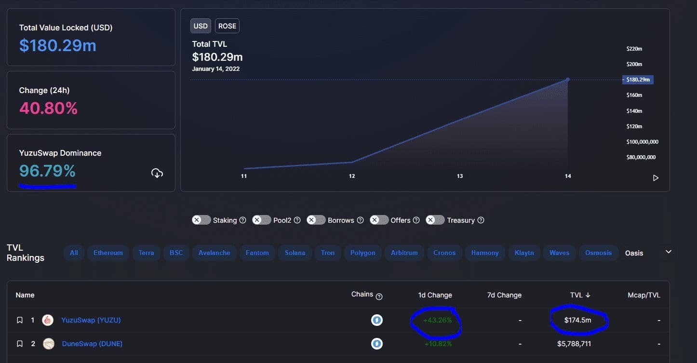Turn on the Borrows toggle

point(316,220)
